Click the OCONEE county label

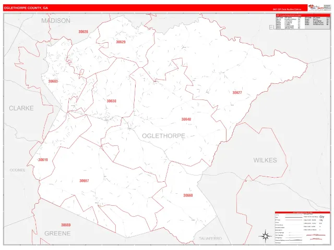click(17, 170)
